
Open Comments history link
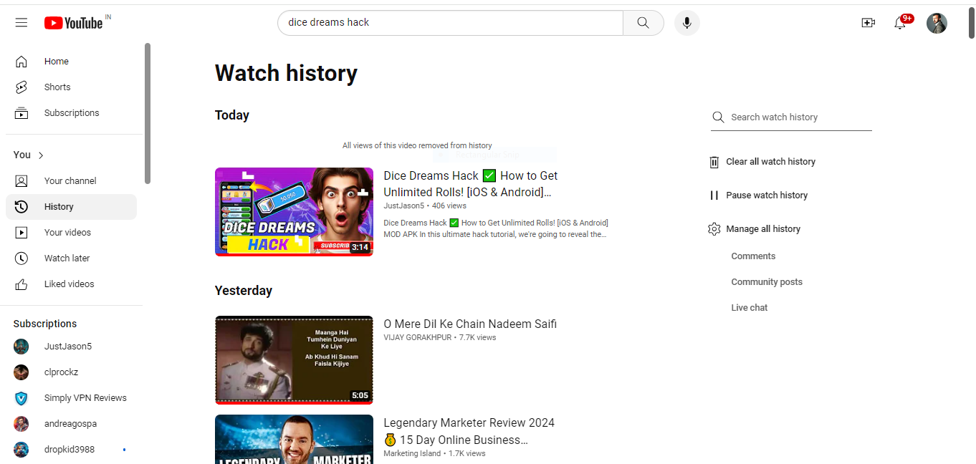tap(753, 256)
